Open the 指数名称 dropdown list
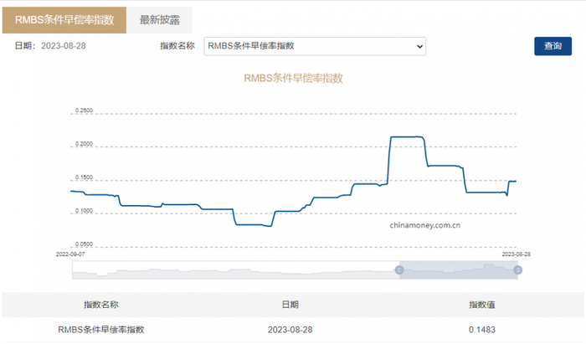The image size is (586, 344). pyautogui.click(x=315, y=46)
